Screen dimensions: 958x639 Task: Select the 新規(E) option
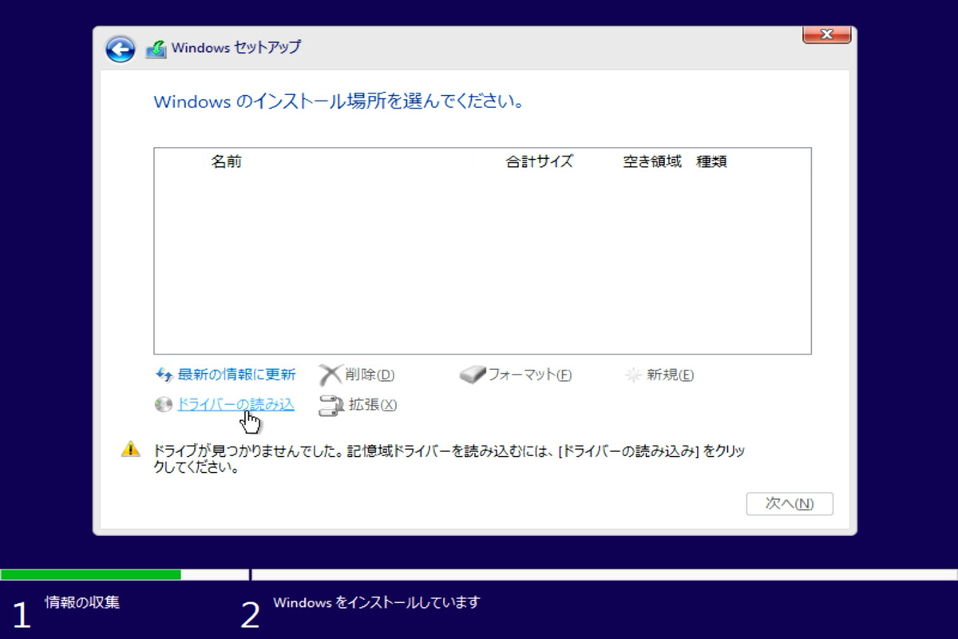click(670, 375)
